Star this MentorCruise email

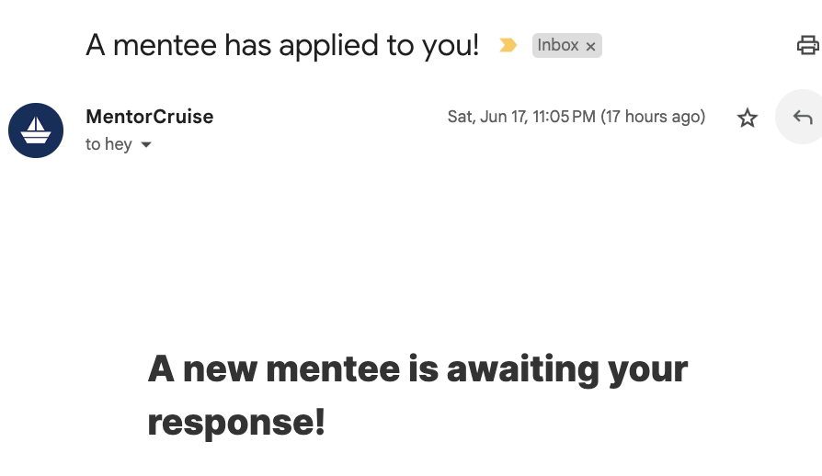(748, 118)
